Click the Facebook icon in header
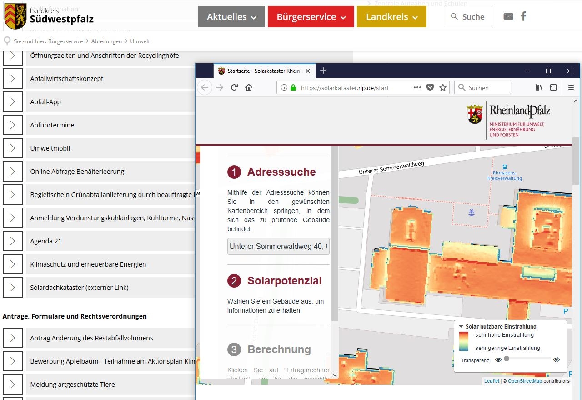Screen dimensions: 582x400 coord(523,16)
